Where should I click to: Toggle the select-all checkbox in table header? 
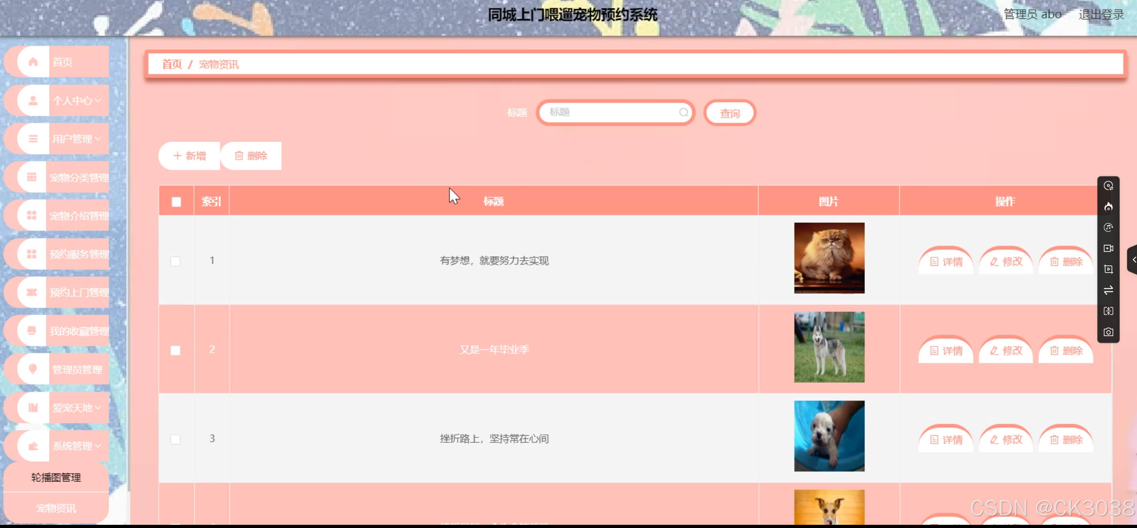(x=176, y=202)
